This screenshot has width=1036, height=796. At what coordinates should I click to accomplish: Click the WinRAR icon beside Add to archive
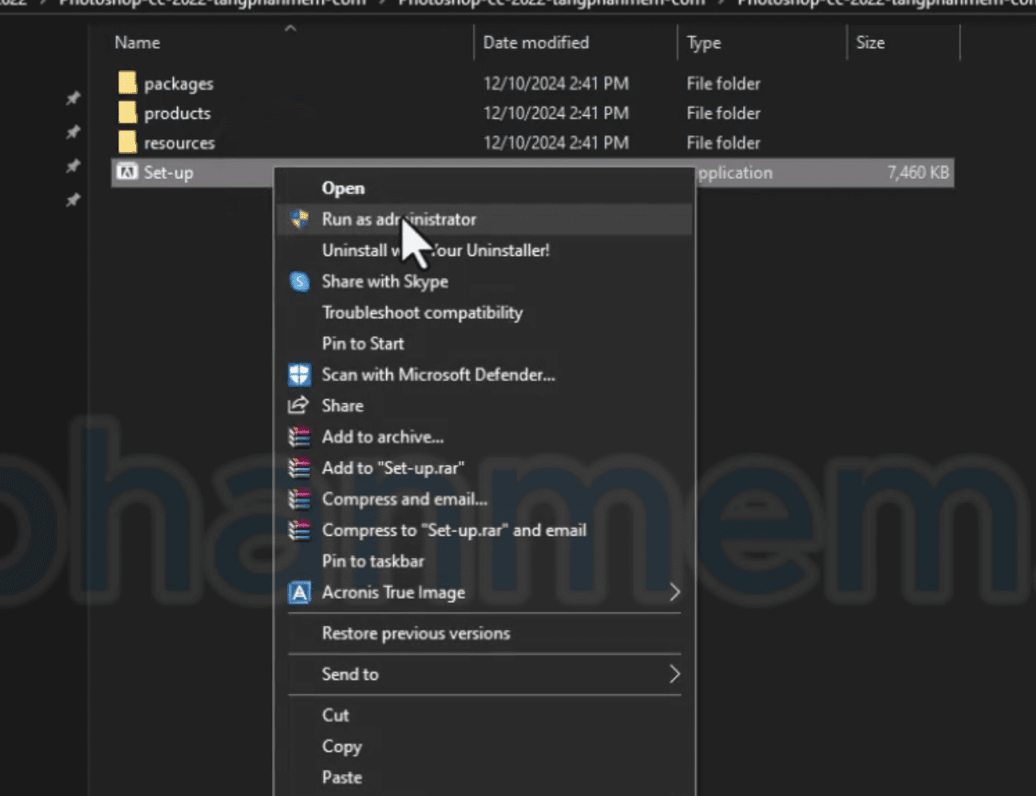(299, 437)
